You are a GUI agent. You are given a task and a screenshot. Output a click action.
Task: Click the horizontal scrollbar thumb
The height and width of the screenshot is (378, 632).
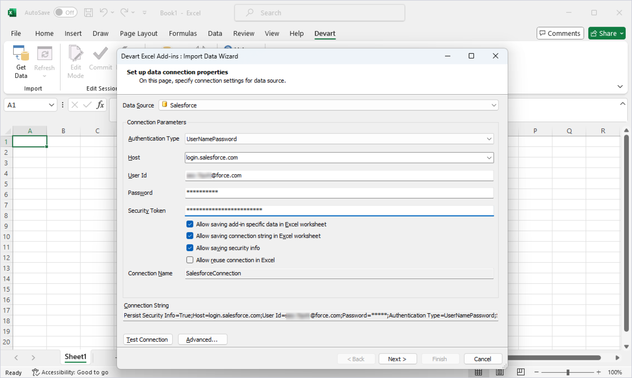point(554,358)
